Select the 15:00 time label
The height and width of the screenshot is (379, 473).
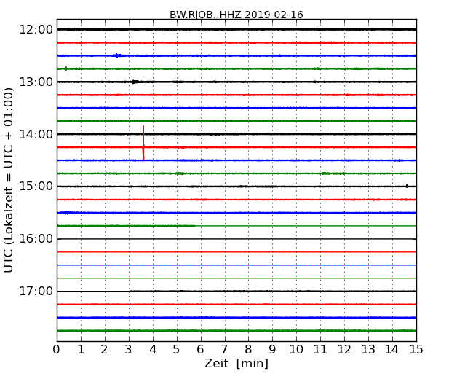[x=36, y=187]
